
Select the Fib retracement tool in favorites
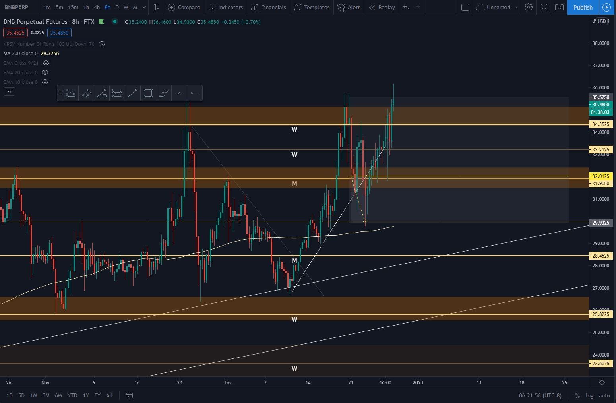click(x=70, y=93)
